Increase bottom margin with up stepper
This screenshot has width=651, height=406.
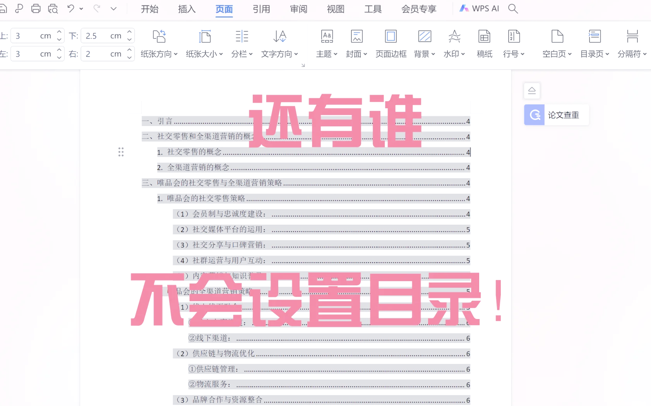pos(130,32)
